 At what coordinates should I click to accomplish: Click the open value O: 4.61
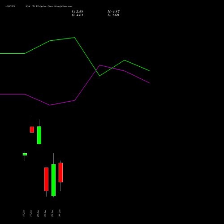78,15
